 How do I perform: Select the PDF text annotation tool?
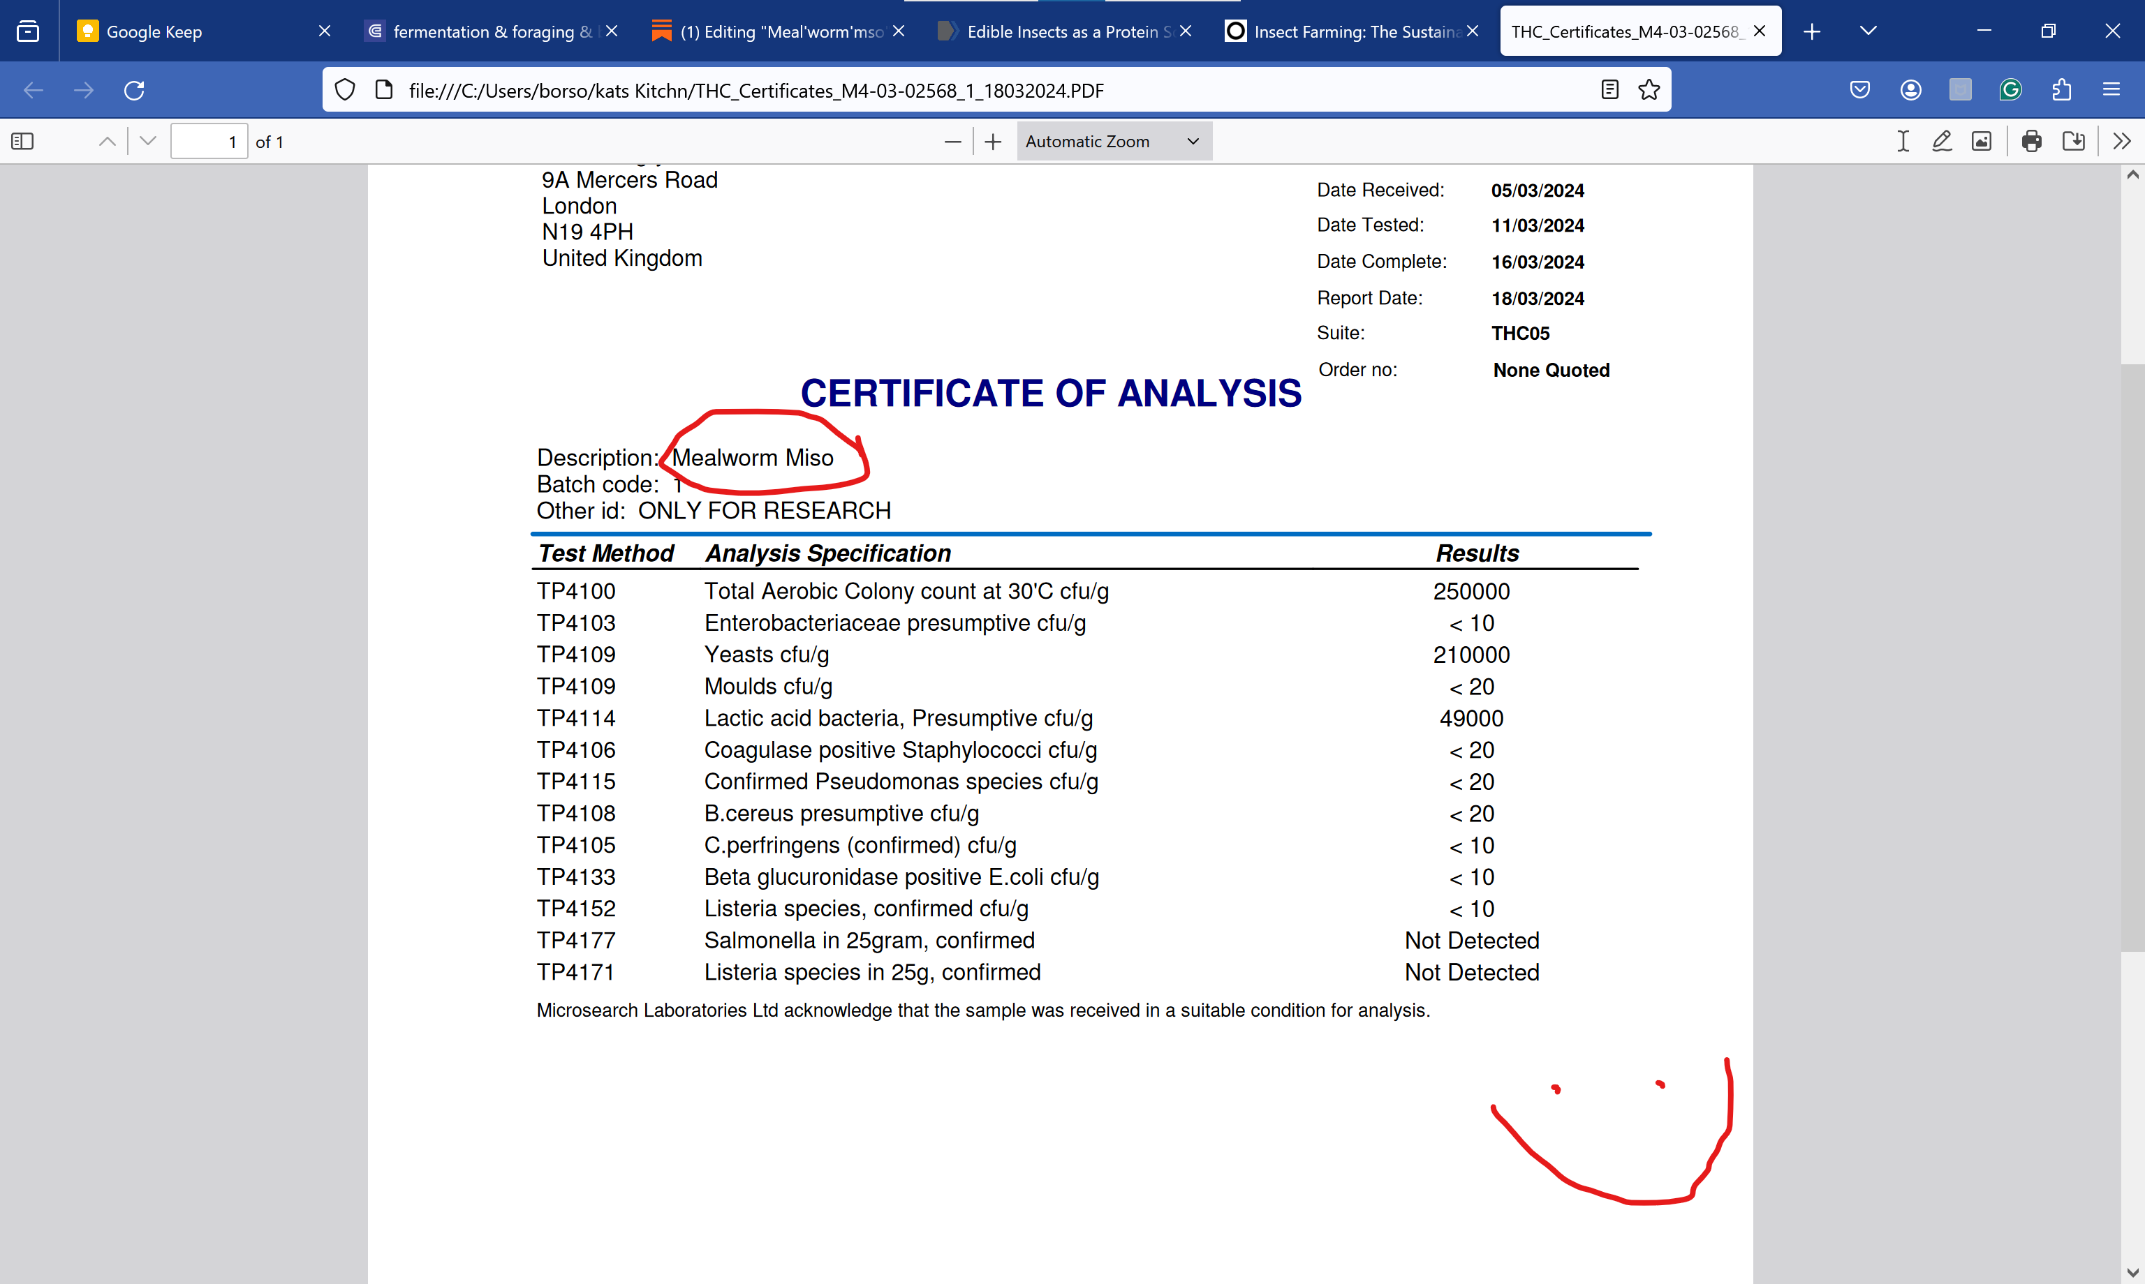click(1903, 141)
